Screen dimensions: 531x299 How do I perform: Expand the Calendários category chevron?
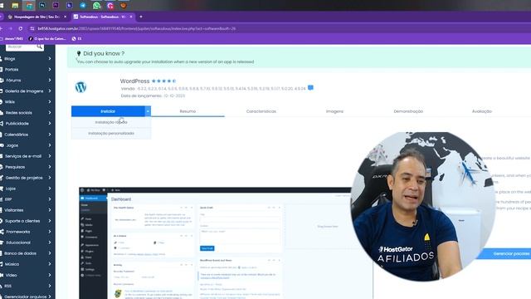click(x=50, y=135)
